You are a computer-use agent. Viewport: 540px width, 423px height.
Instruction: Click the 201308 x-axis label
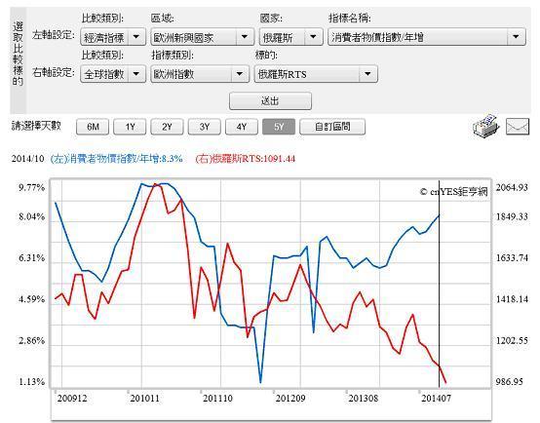[x=364, y=399]
